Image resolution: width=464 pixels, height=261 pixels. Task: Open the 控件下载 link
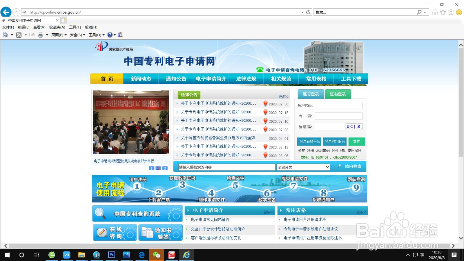point(338,151)
